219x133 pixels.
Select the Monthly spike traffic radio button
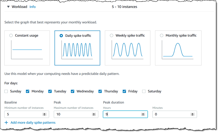pyautogui.click(x=161, y=35)
